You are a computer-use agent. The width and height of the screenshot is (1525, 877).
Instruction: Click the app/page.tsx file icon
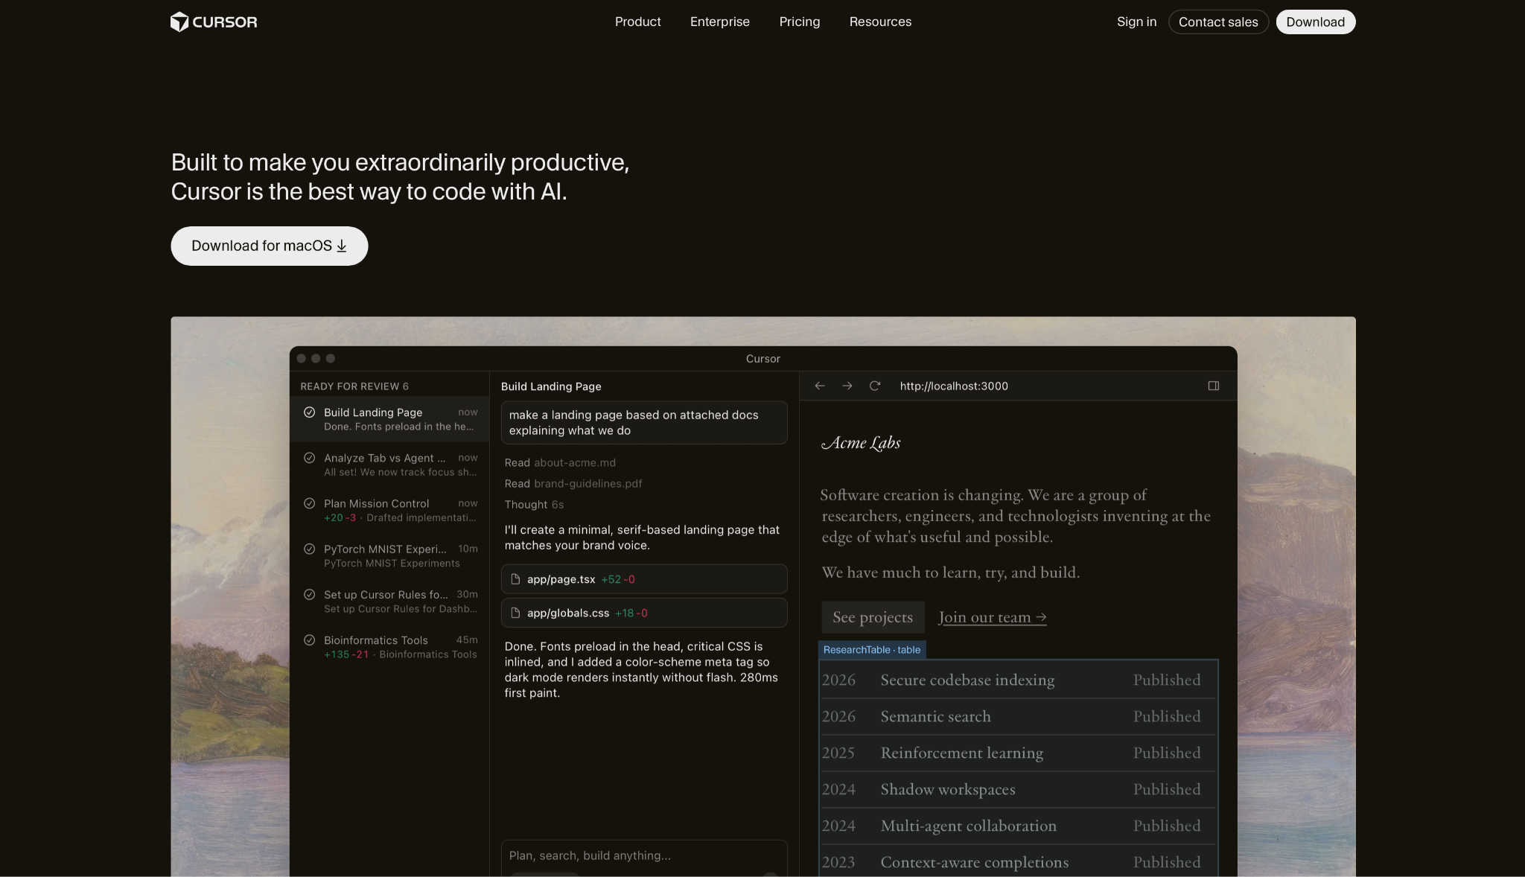click(515, 579)
